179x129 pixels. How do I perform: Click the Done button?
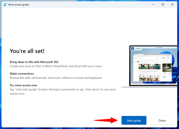pyautogui.click(x=162, y=120)
